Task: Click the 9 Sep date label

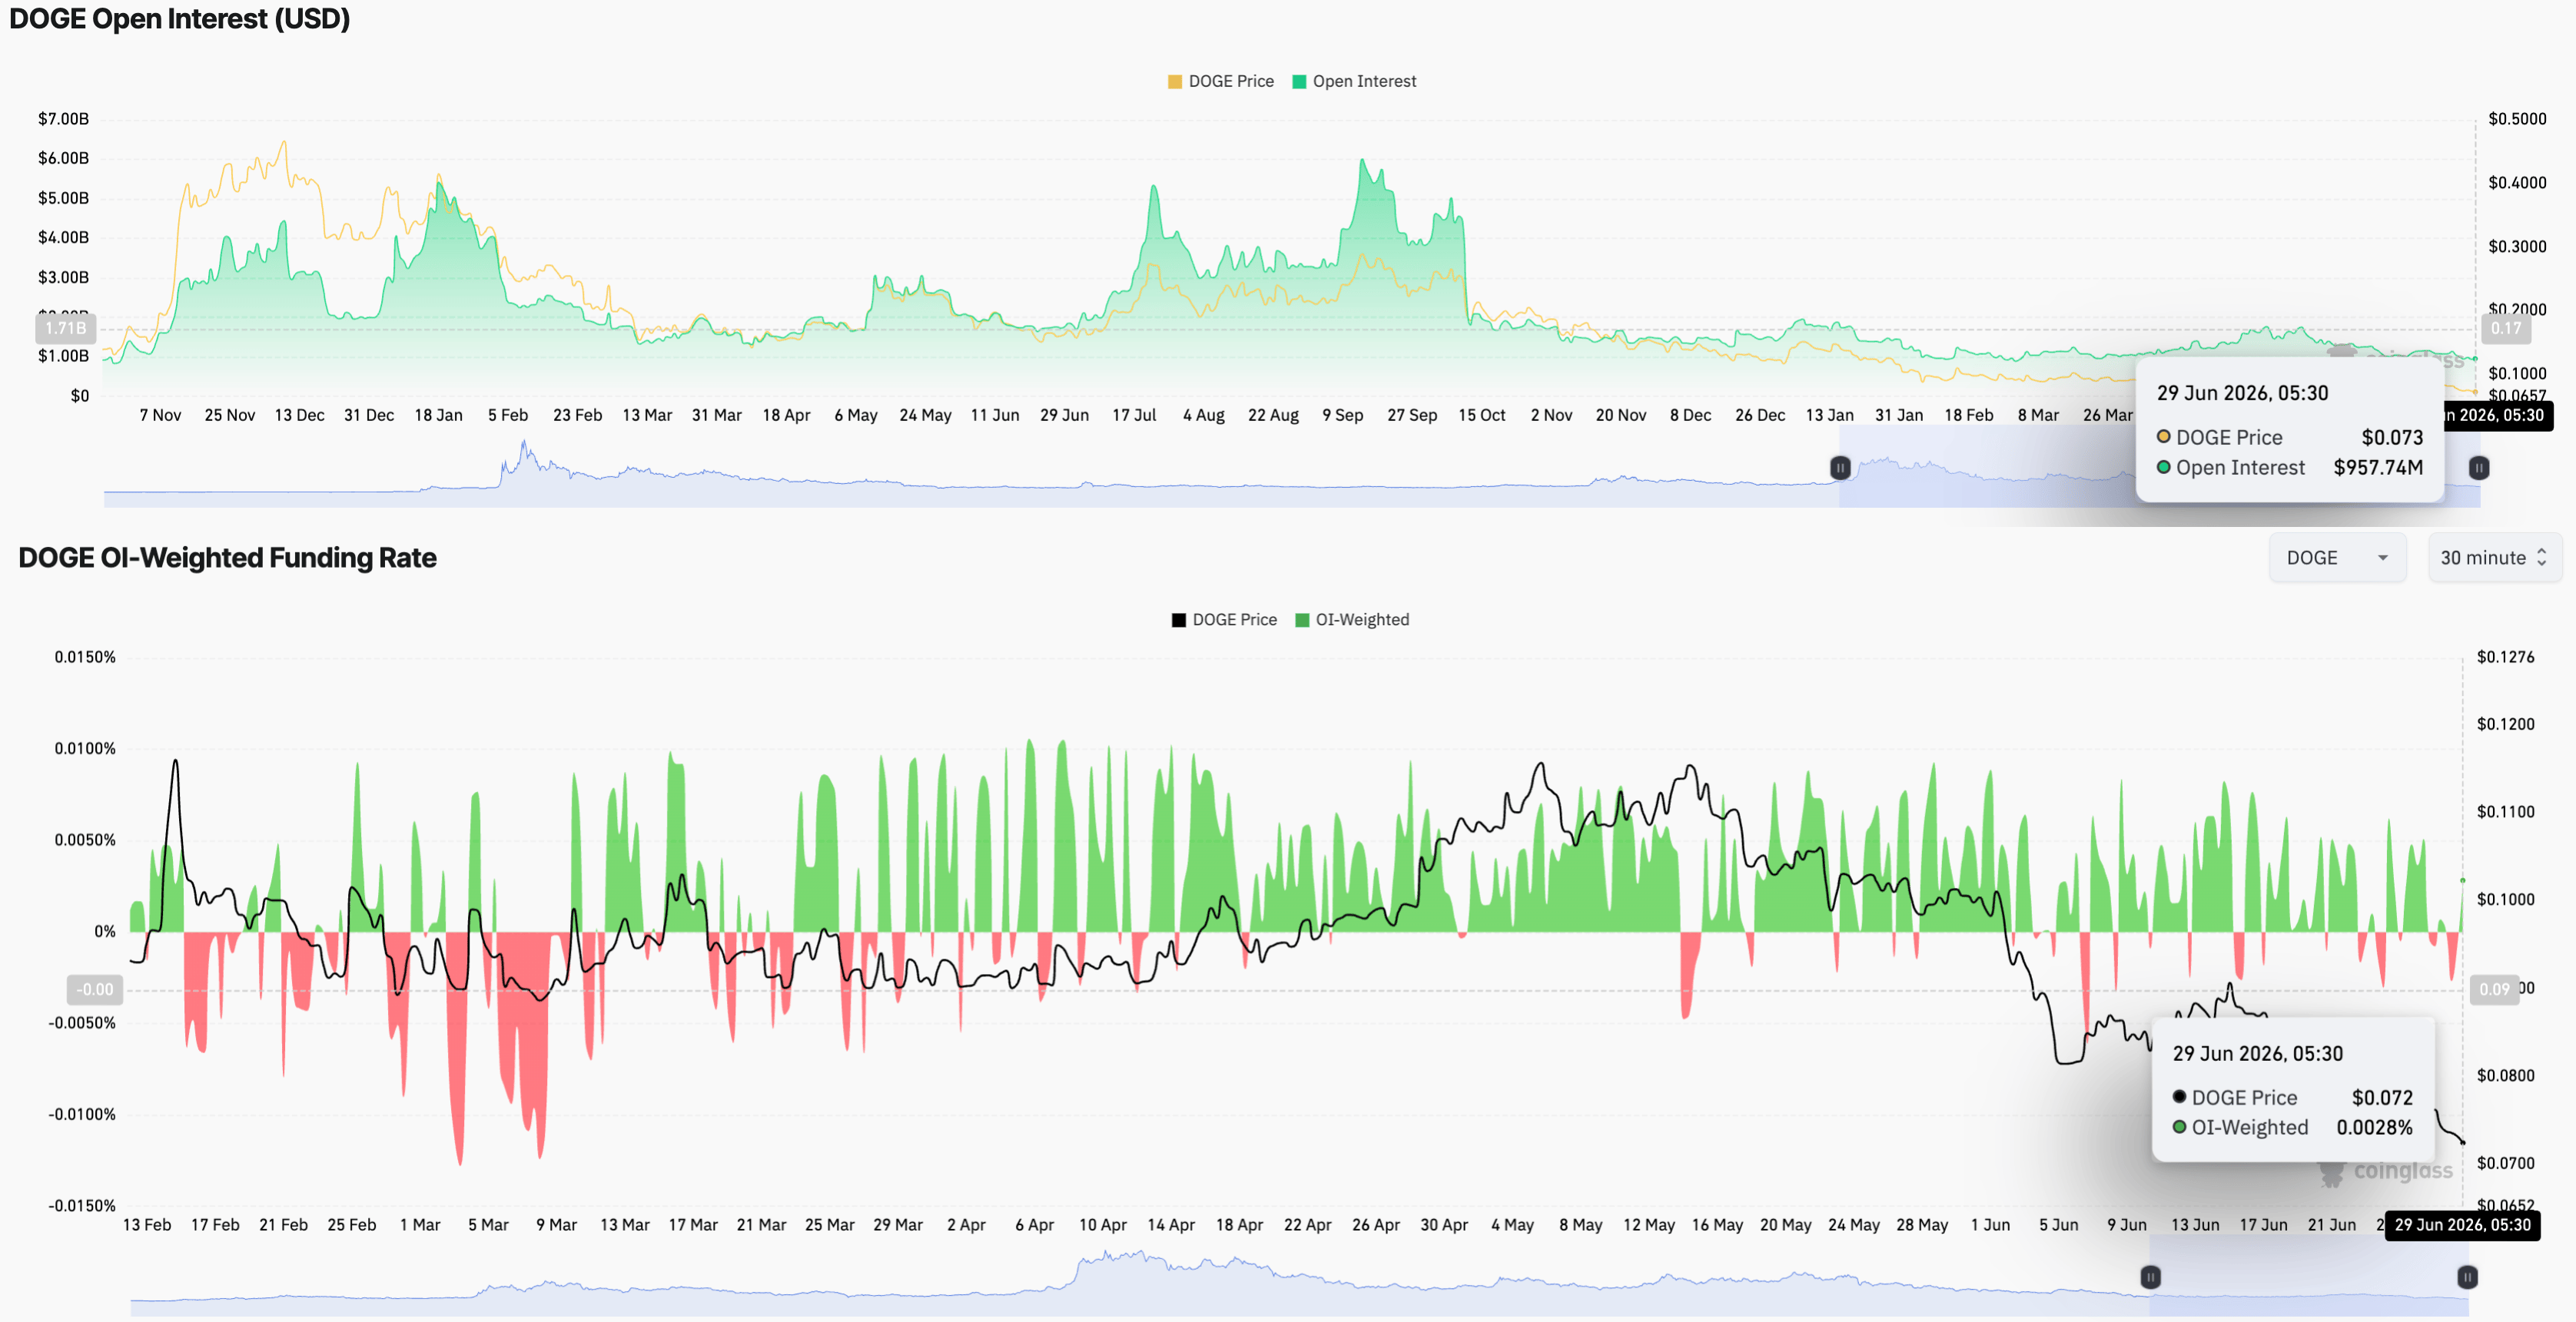Action: [1343, 416]
